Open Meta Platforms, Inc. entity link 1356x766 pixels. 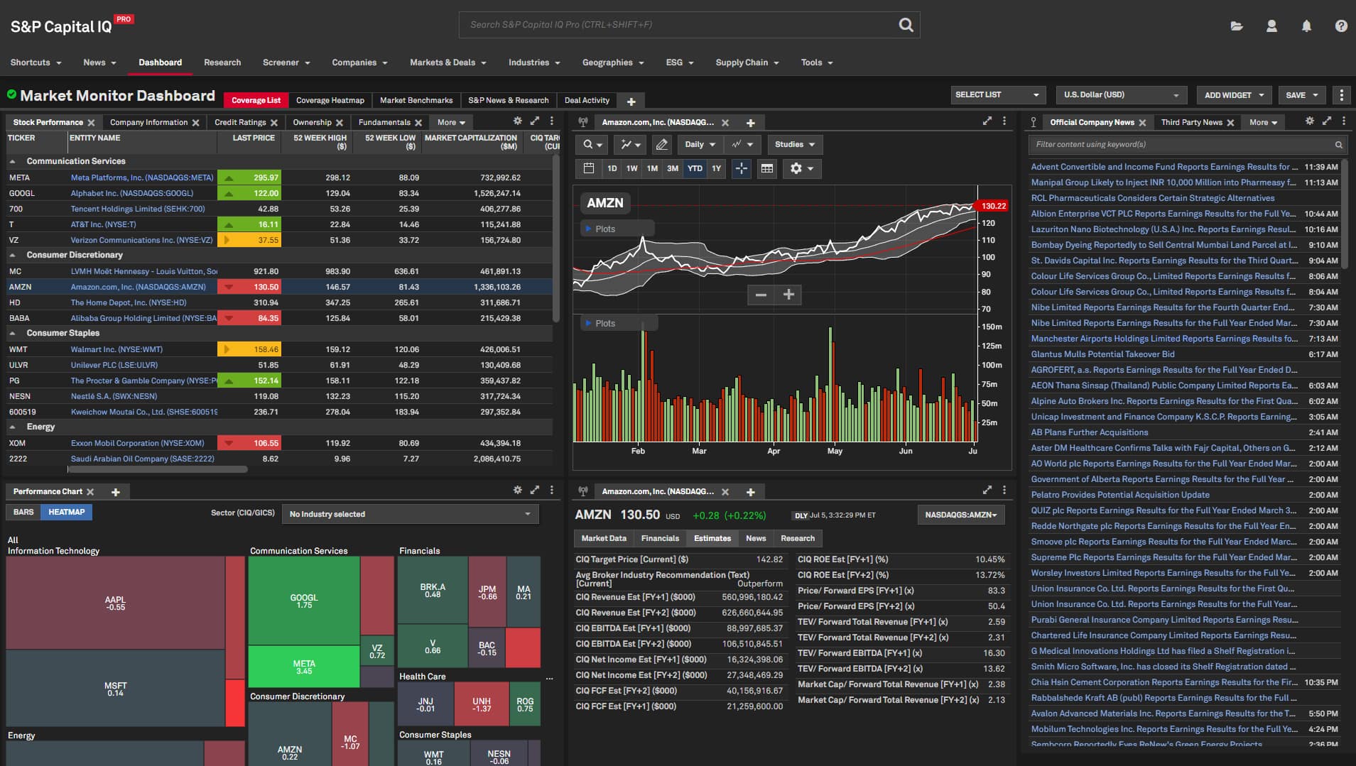tap(141, 177)
